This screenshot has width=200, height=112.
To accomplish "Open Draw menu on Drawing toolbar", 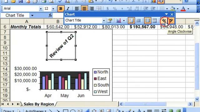I will pos(9,111).
